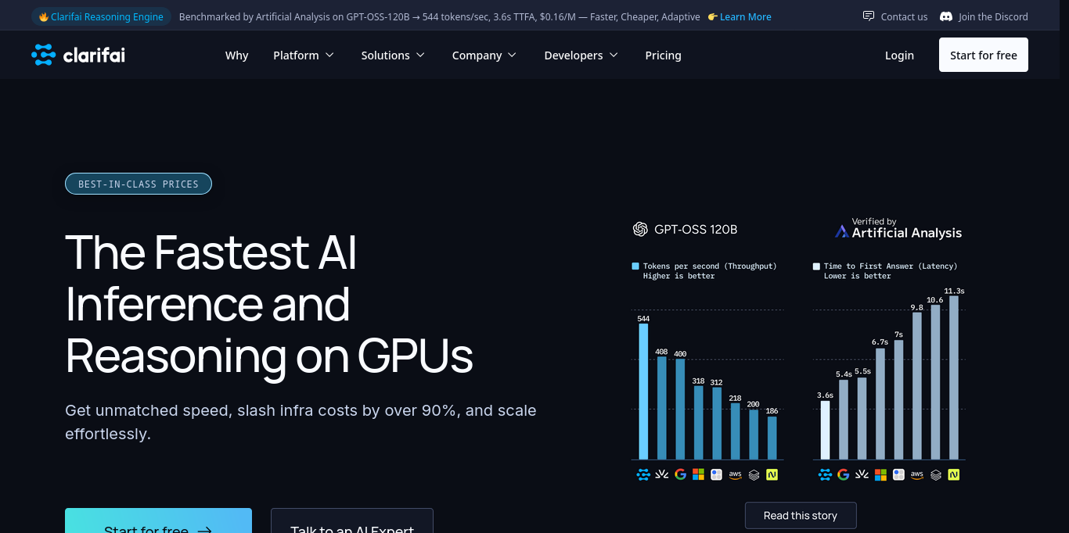This screenshot has height=533, width=1069.
Task: Select the Pricing menu item
Action: [x=663, y=55]
